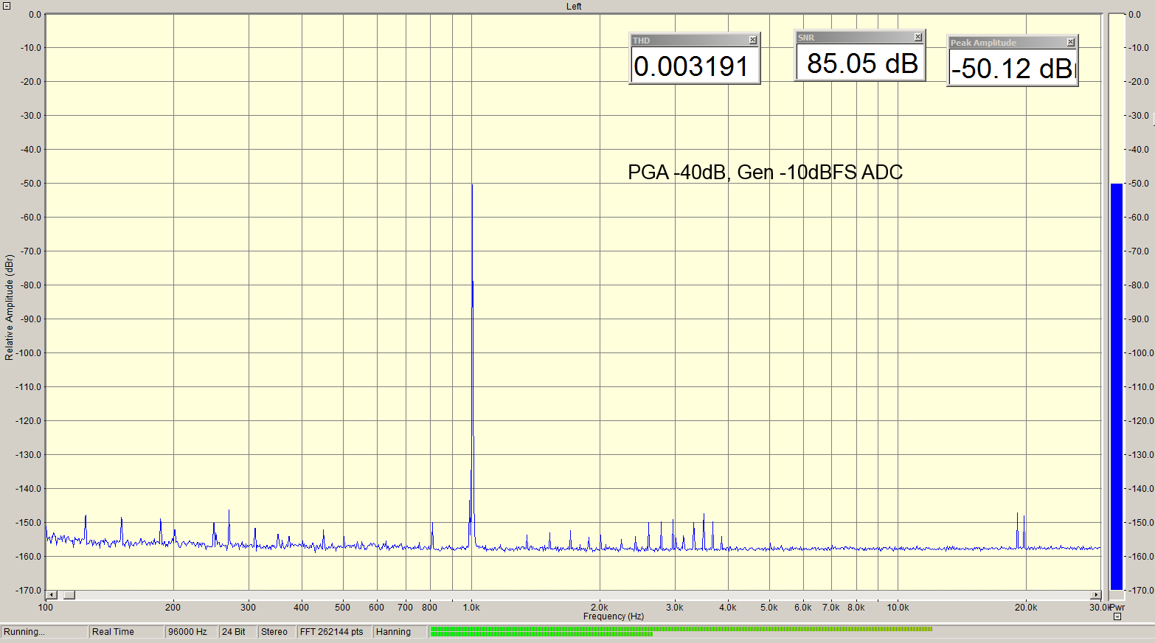Click the 'Running...' status field
Image resolution: width=1155 pixels, height=643 pixels.
coord(44,632)
